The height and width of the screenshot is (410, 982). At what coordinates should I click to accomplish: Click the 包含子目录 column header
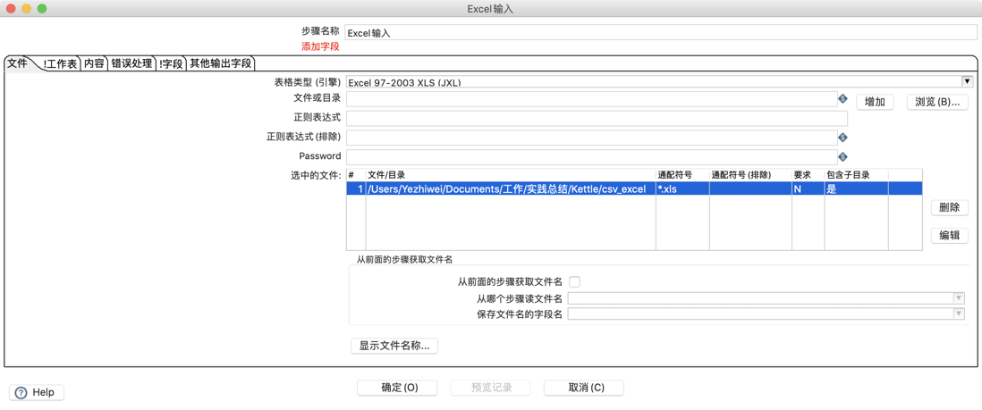[856, 175]
